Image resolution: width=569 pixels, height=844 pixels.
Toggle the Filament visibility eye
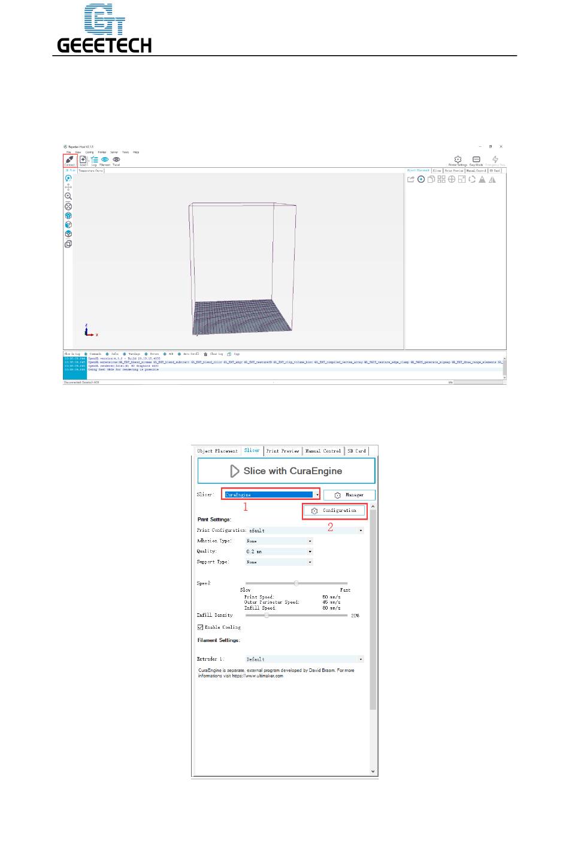pos(105,160)
